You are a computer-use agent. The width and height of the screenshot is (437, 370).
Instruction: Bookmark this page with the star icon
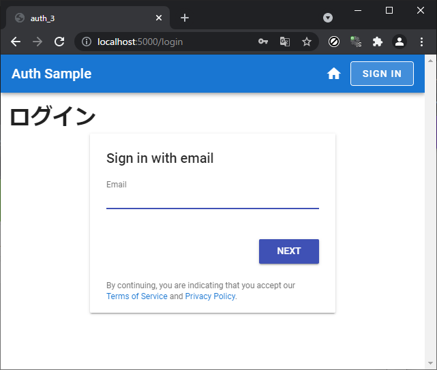click(x=307, y=42)
